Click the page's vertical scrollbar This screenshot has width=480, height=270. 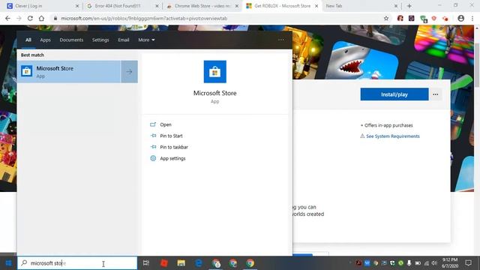point(477,64)
